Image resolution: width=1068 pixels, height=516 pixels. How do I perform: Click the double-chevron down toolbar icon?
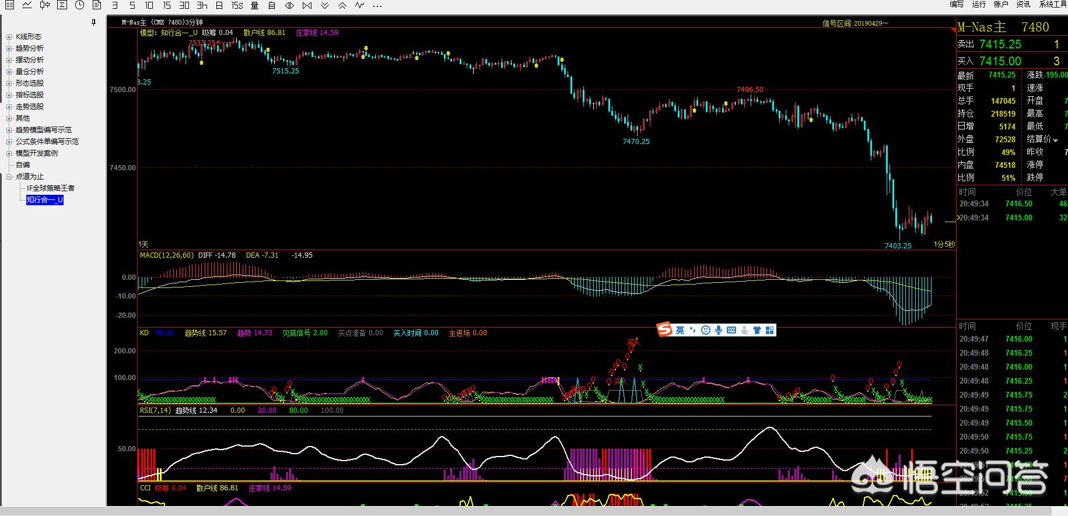point(325,5)
